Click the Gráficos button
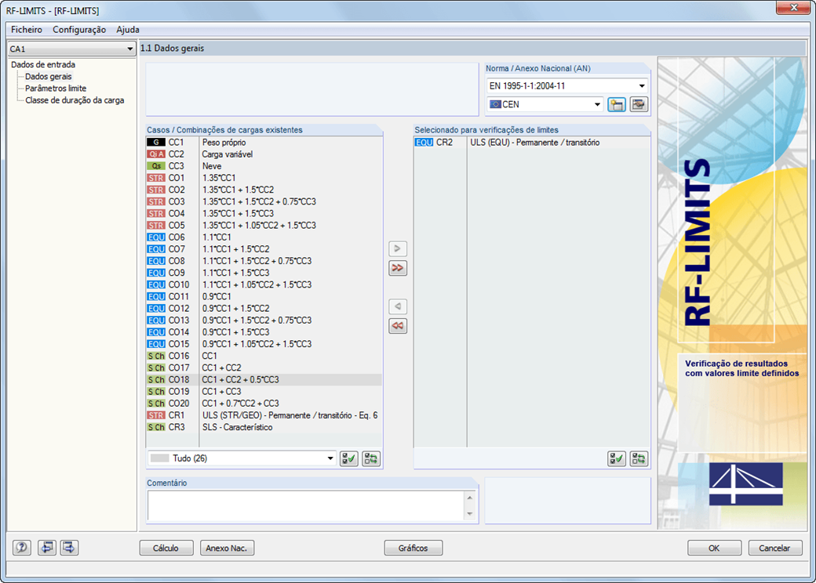This screenshot has width=816, height=583. coord(413,548)
